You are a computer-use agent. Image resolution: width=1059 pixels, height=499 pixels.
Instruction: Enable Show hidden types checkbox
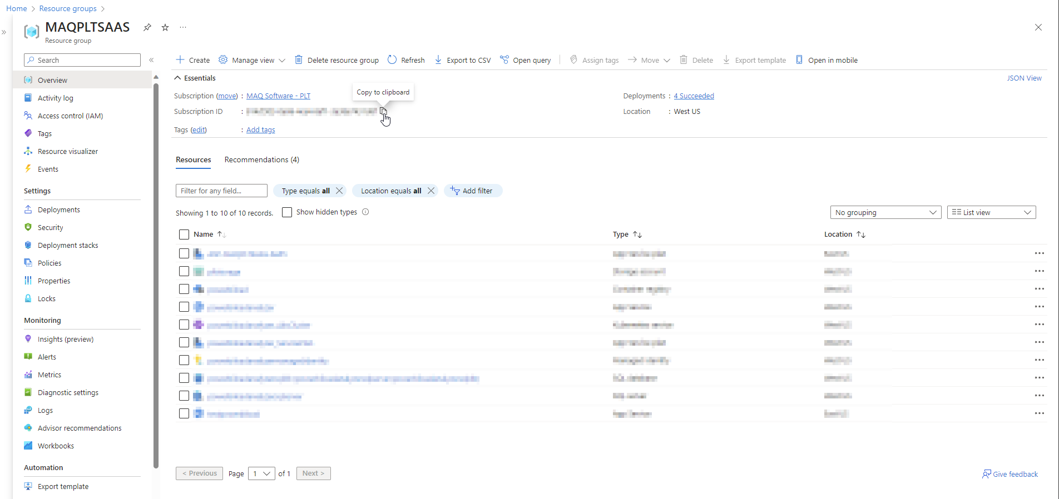click(287, 212)
